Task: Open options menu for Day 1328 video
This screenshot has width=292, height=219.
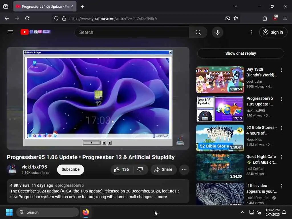Action: (x=281, y=70)
